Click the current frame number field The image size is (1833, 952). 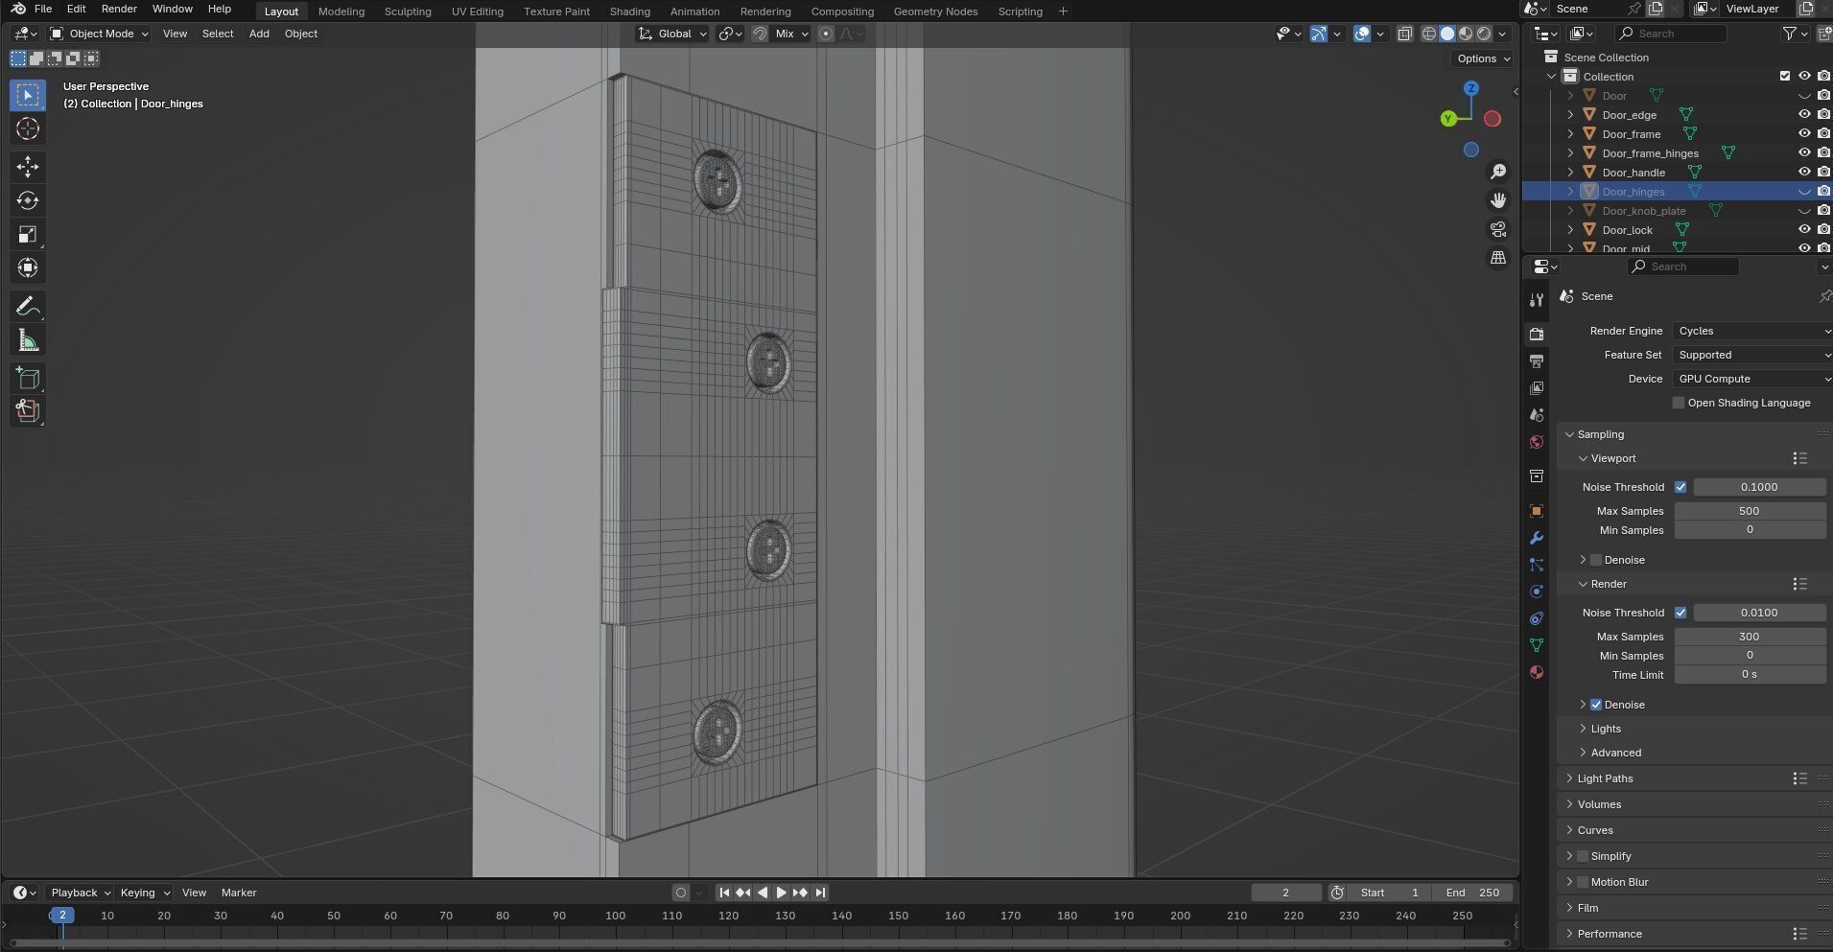click(x=1286, y=893)
